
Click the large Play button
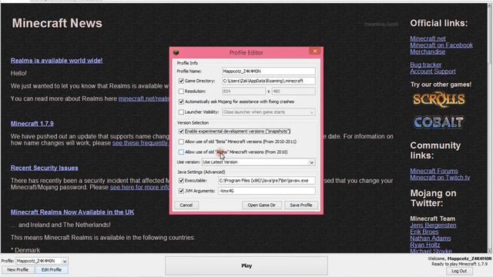[x=246, y=265]
